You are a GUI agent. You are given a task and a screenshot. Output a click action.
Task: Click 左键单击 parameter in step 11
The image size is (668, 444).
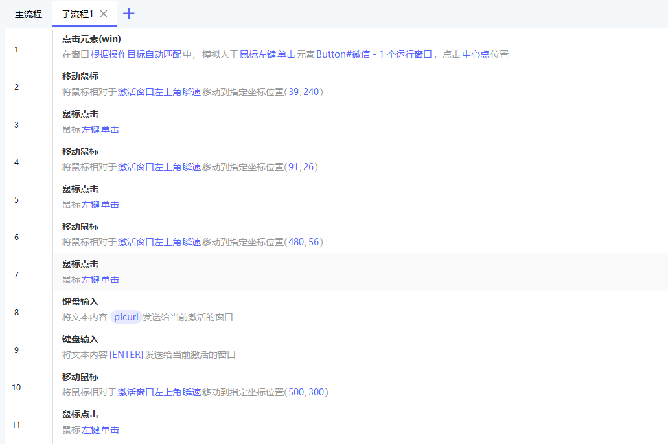[x=100, y=430]
